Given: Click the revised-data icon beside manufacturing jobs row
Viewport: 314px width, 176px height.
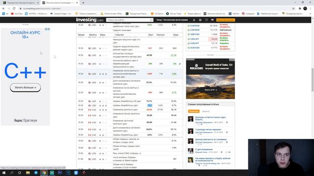Looking at the screenshot, I should [x=180, y=64].
